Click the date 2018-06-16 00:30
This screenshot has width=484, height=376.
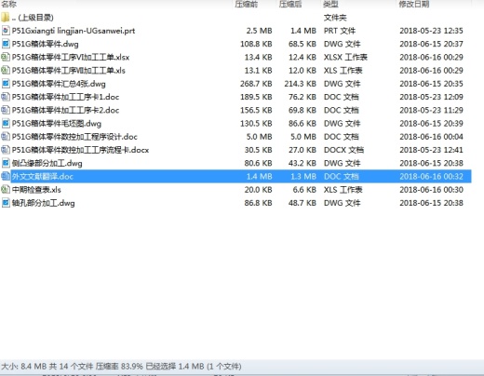click(x=431, y=190)
